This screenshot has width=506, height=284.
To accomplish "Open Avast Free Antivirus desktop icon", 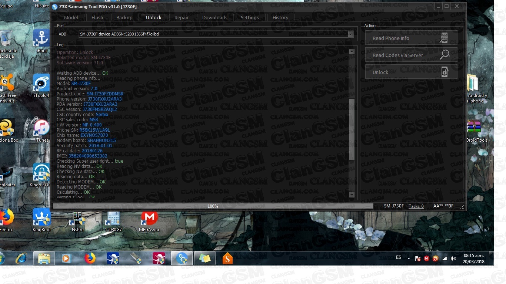I will click(7, 88).
